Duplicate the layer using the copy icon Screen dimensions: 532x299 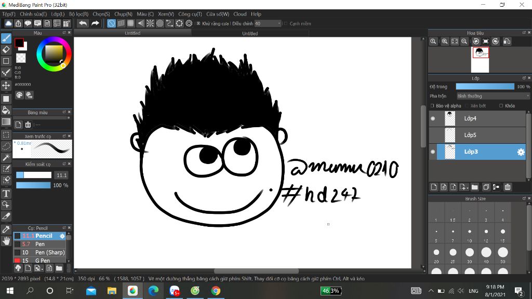[486, 187]
